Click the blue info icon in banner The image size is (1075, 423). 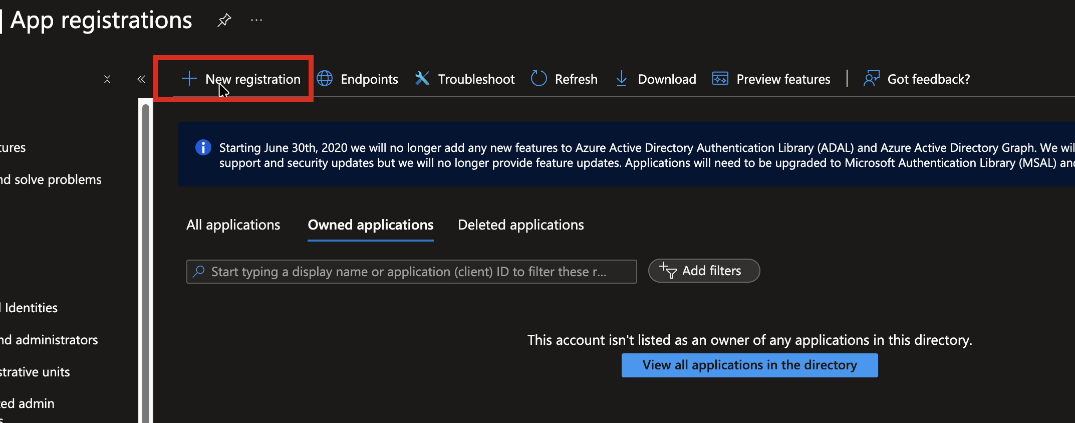(203, 148)
